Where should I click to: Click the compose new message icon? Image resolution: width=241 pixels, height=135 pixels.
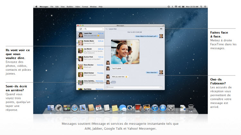tap(81, 29)
